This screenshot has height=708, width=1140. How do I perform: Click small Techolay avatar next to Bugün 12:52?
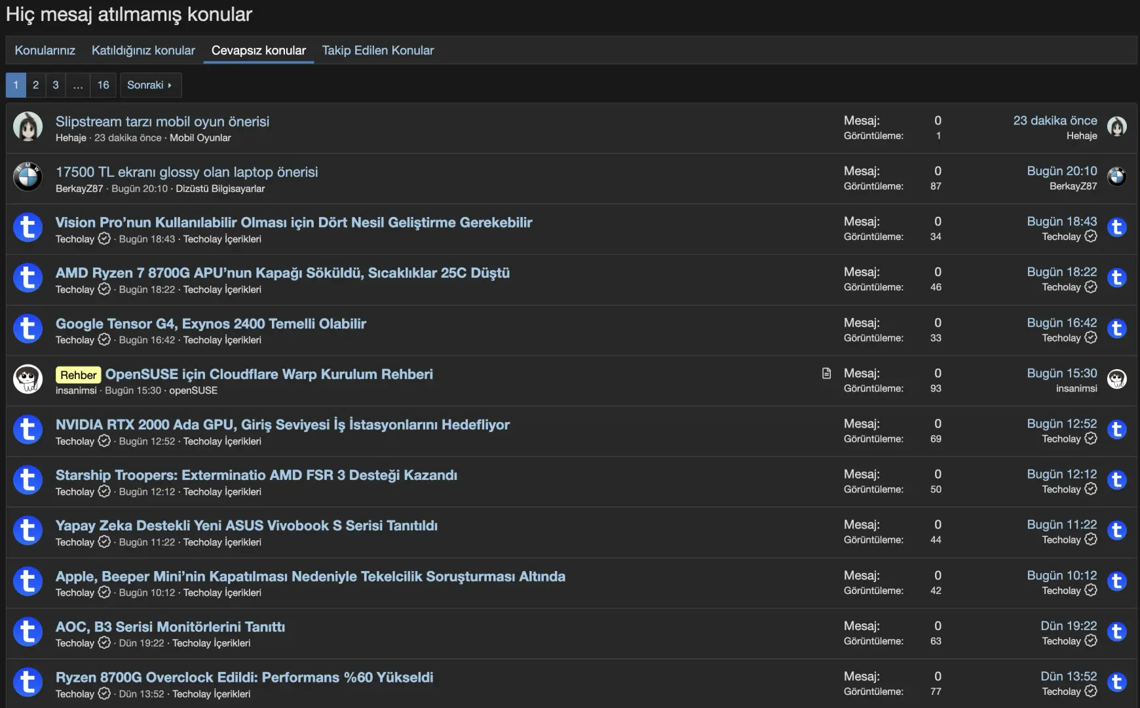click(x=1117, y=429)
